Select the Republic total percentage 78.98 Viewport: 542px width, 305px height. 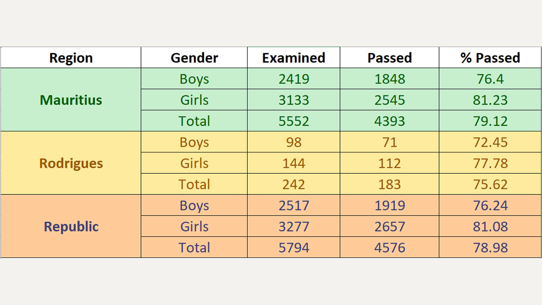490,247
